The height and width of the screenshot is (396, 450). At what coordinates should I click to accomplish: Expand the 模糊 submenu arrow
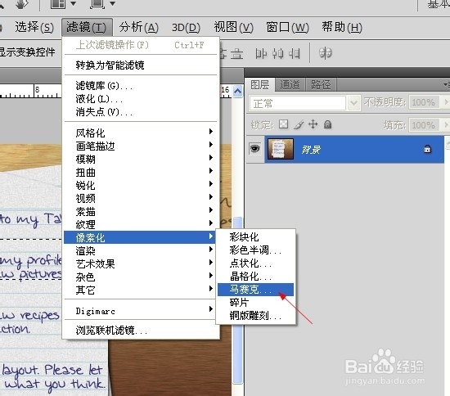pyautogui.click(x=211, y=158)
